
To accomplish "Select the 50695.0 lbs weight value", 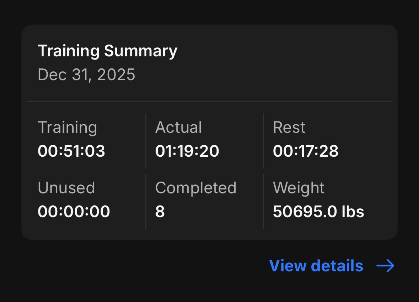I will (x=318, y=211).
